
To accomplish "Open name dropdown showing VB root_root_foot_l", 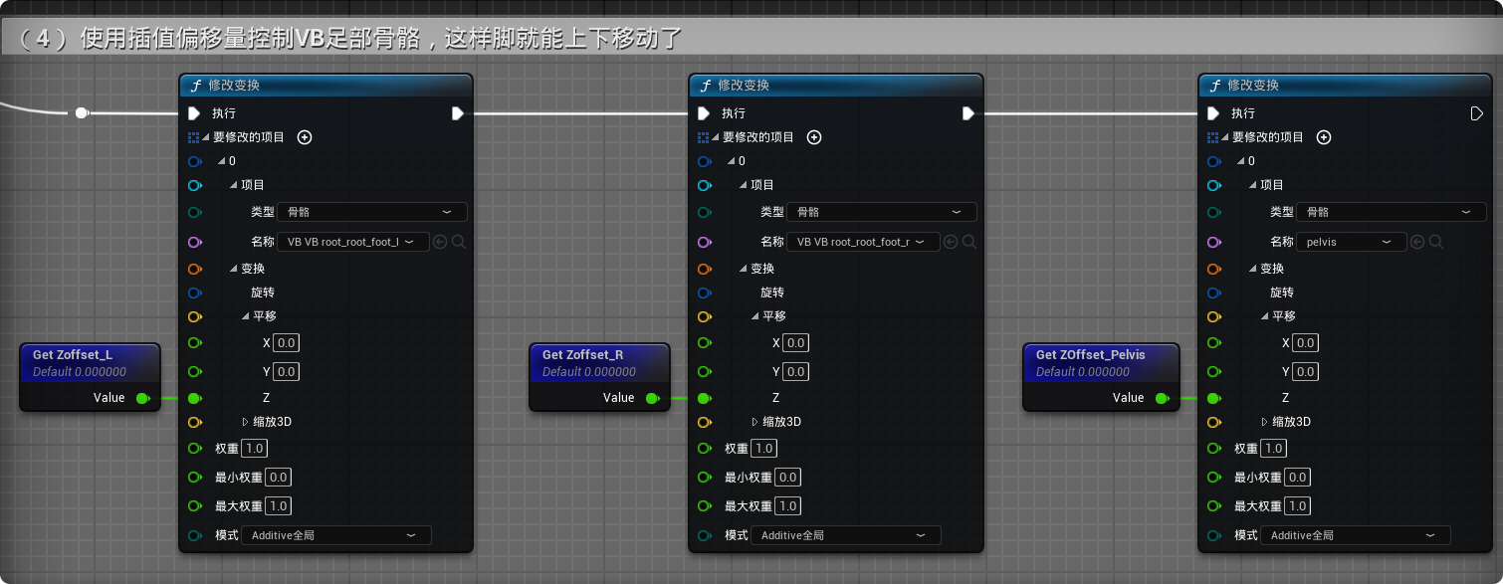I will pyautogui.click(x=353, y=242).
